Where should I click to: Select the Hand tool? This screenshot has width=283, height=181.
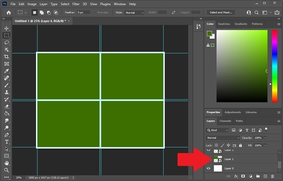point(6,163)
